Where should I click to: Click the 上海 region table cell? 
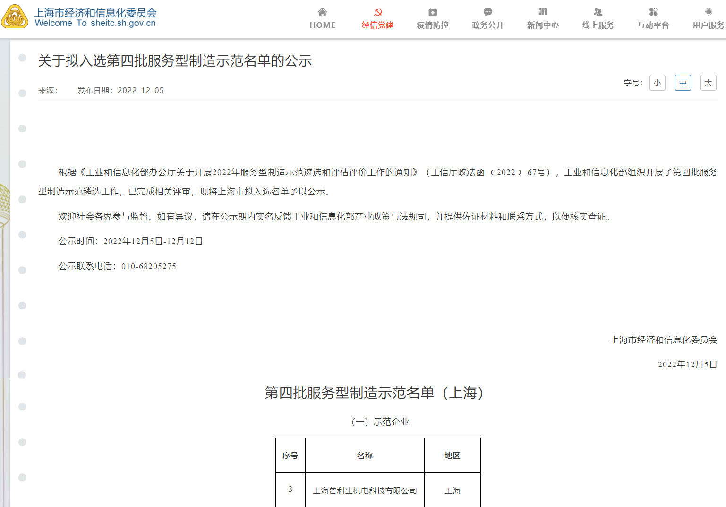pyautogui.click(x=453, y=491)
